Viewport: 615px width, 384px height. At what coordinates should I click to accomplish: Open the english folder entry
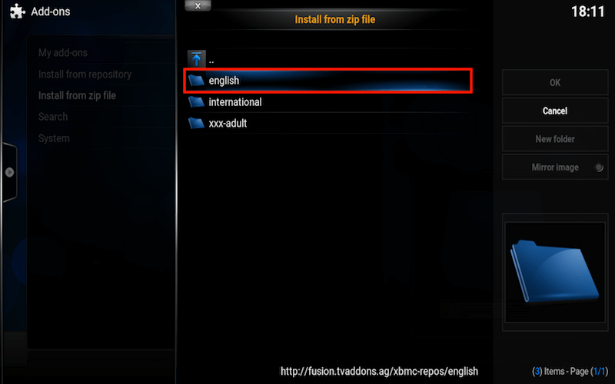328,81
